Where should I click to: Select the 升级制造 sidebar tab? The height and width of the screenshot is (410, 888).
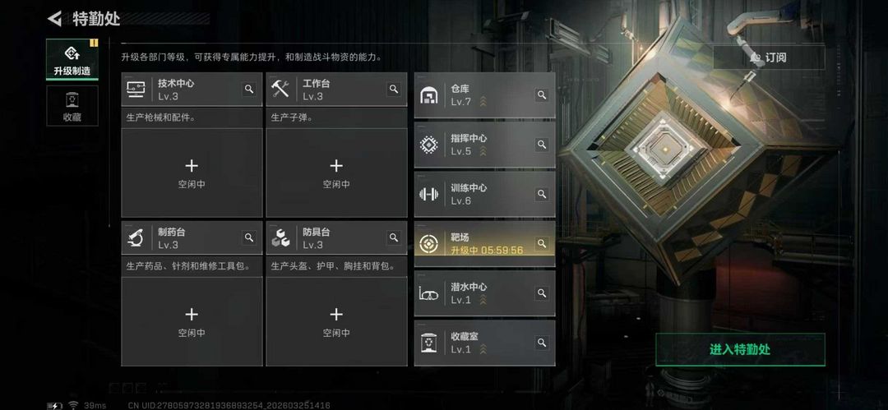pyautogui.click(x=72, y=60)
